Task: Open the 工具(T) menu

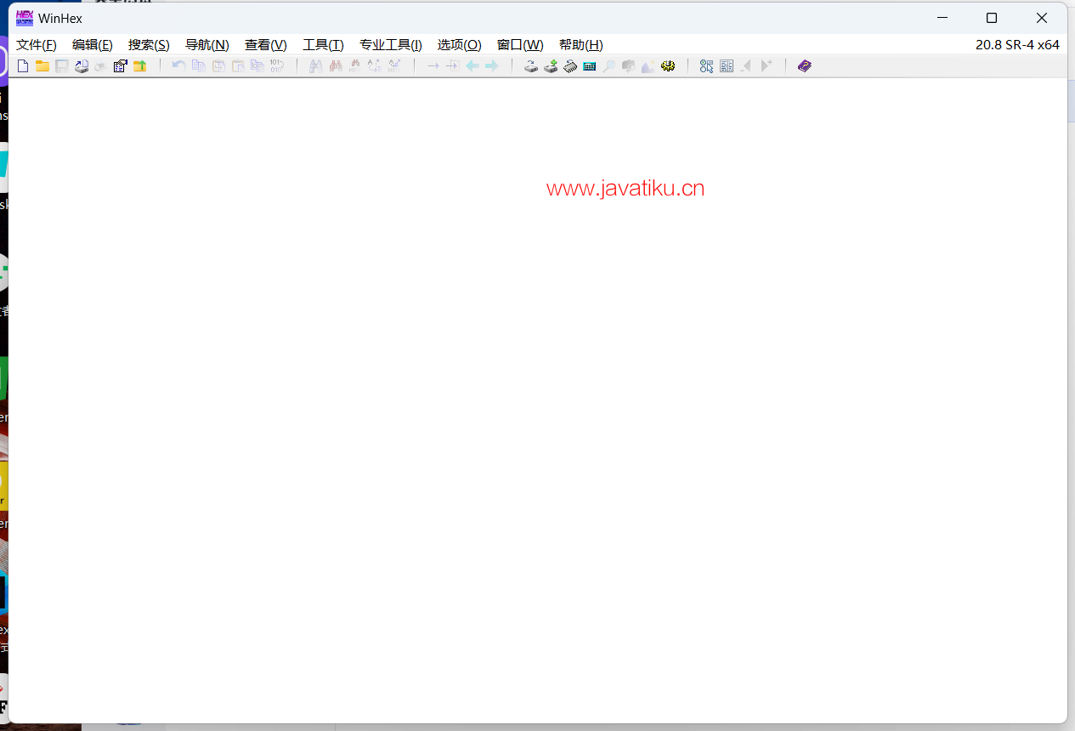Action: (324, 45)
